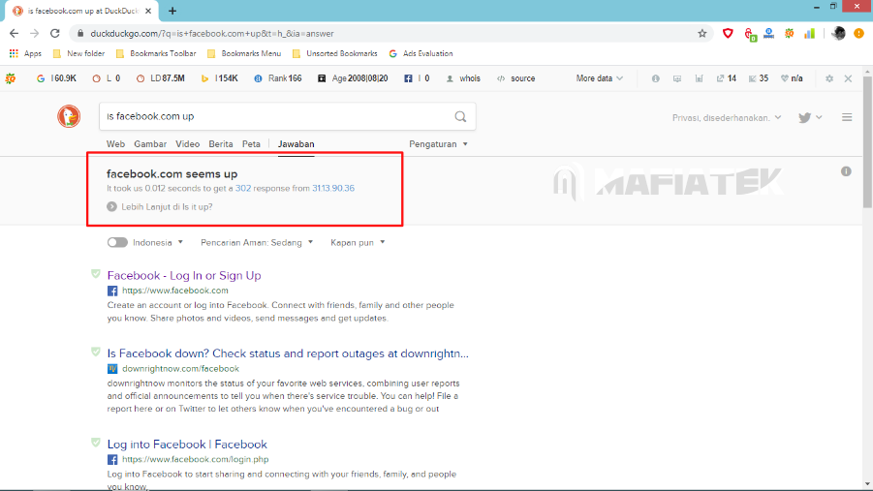
Task: Select the Jawaban tab
Action: (x=296, y=144)
